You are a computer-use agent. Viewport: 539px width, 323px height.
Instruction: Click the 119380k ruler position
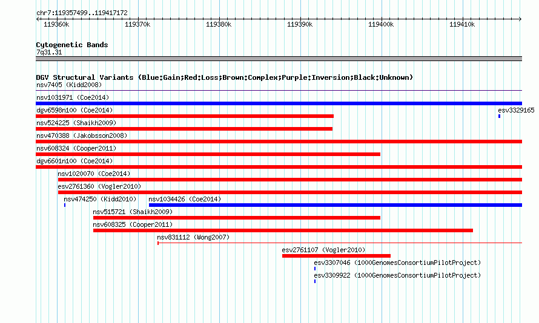click(x=219, y=24)
